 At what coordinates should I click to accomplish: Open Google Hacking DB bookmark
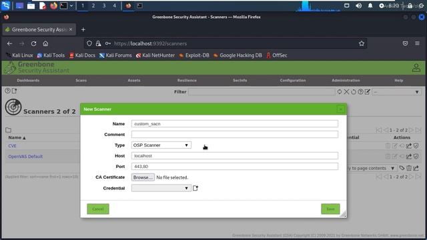coord(238,55)
